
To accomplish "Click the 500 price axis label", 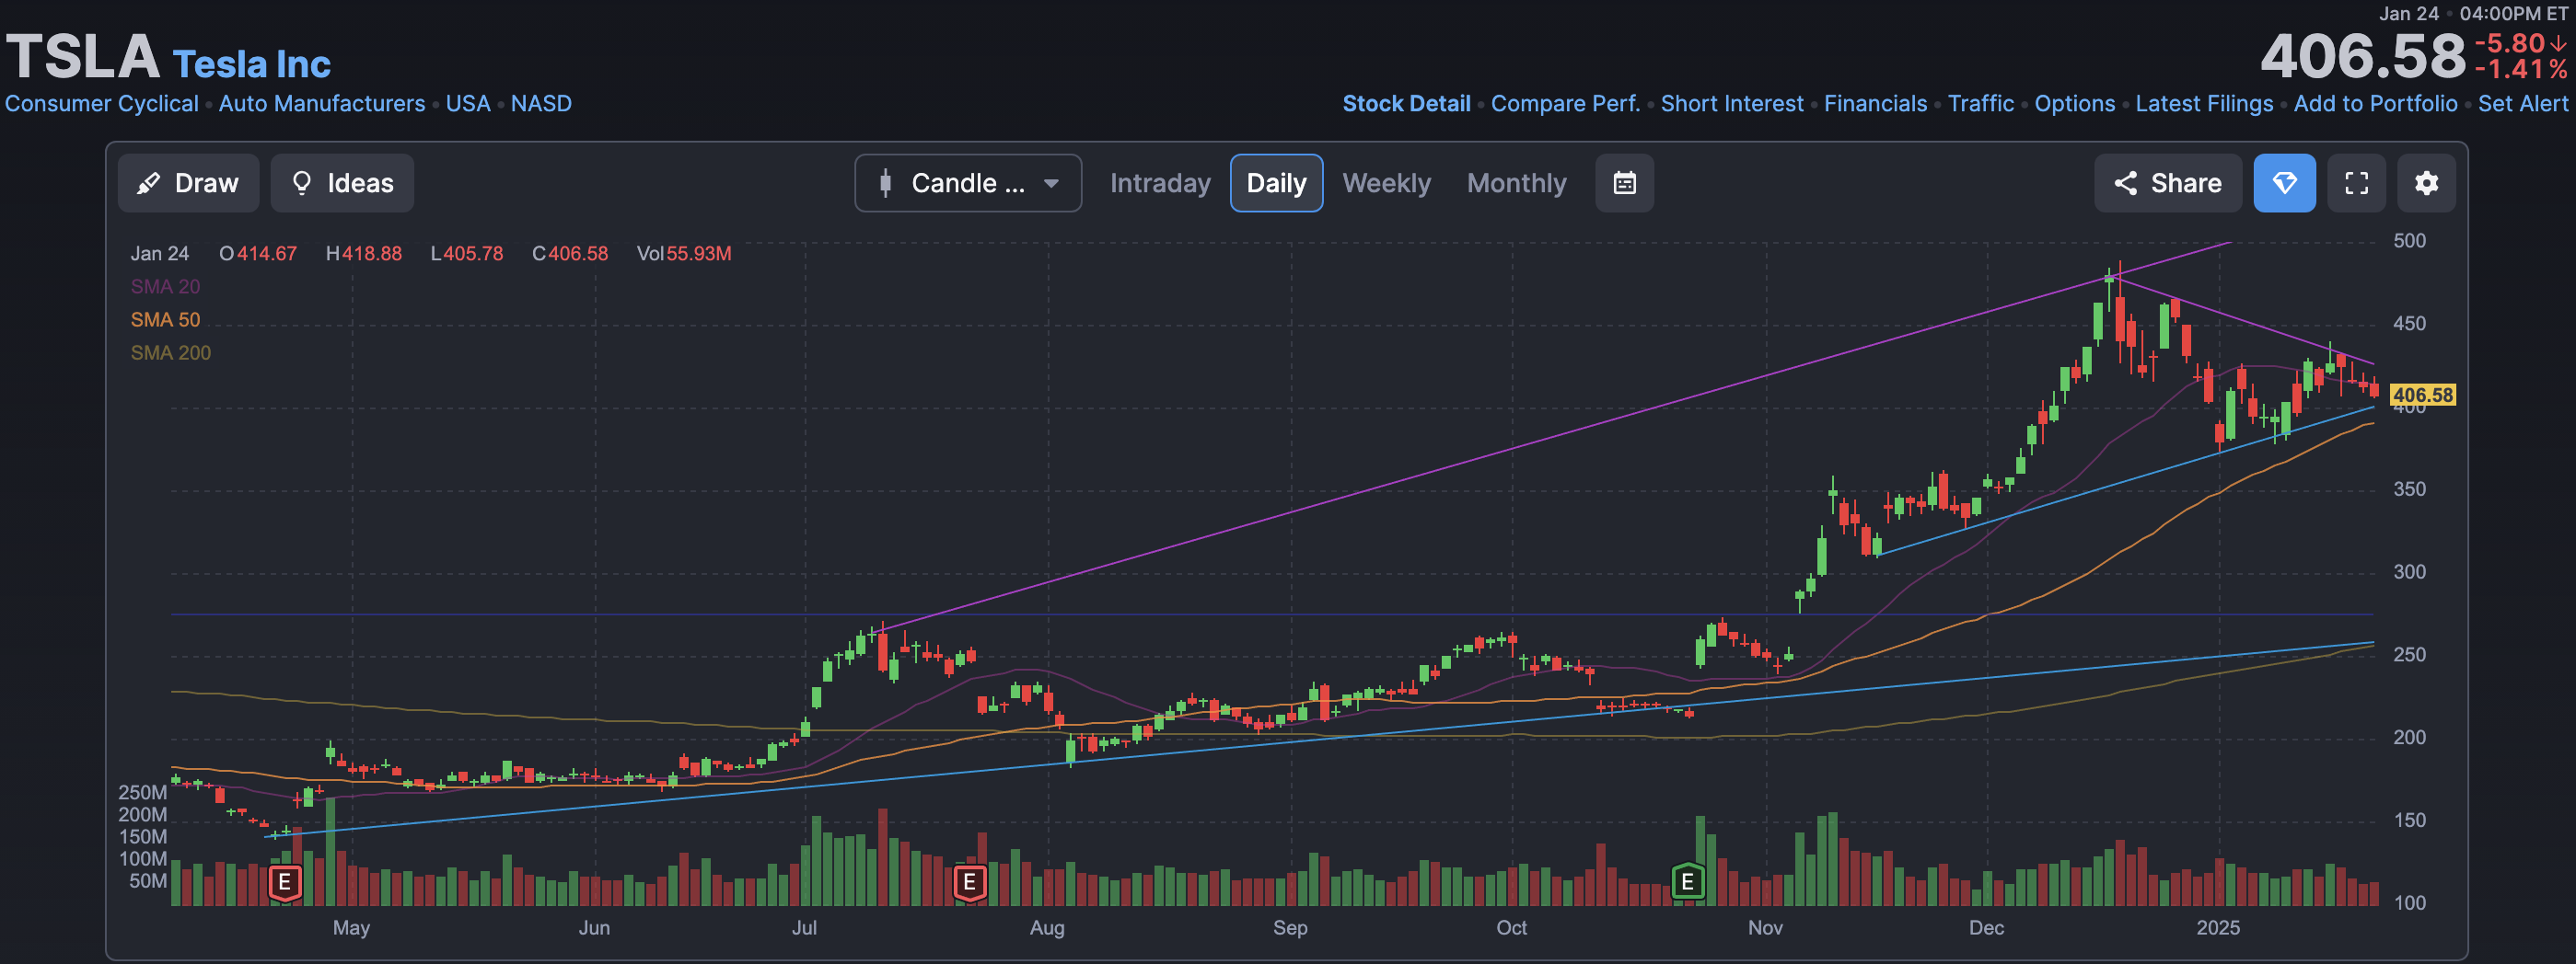I will point(2409,241).
